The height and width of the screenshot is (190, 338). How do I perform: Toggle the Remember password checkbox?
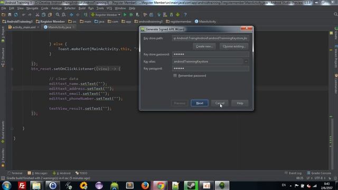[x=175, y=75]
